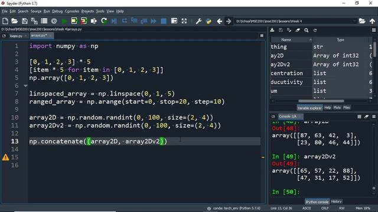Interrupt kernel stop square in console

click(359, 117)
